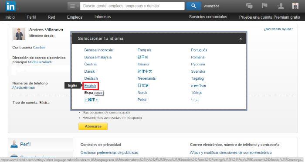The width and height of the screenshot is (305, 162).
Task: Open the Perfil navigation menu item
Action: coord(31,17)
